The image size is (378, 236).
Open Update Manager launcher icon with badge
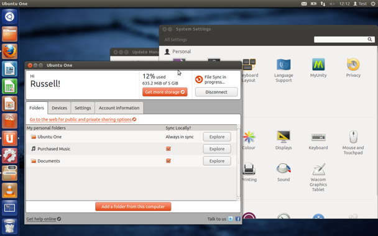tap(10, 173)
